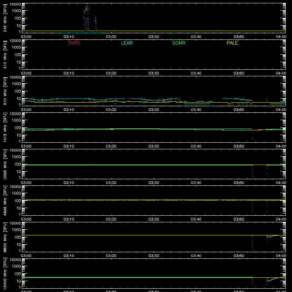
Task: Click 03:10 tick label under 4995 MHz panel
Action: point(69,219)
